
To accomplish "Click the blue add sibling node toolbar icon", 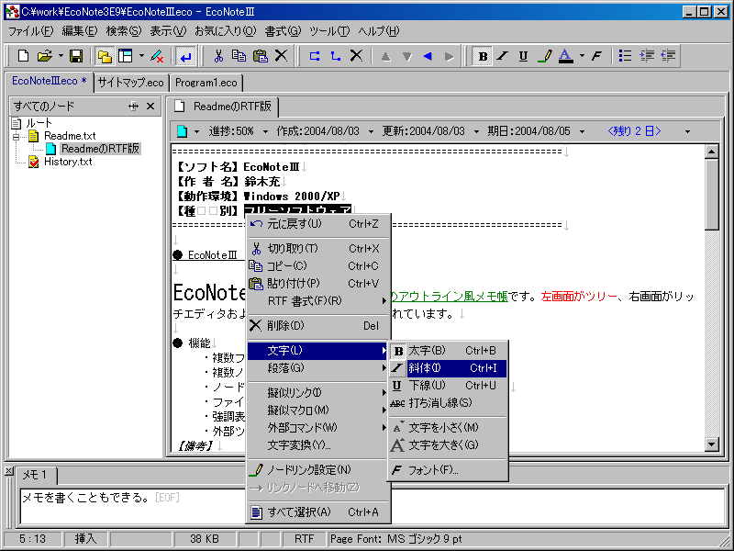I will click(x=315, y=56).
